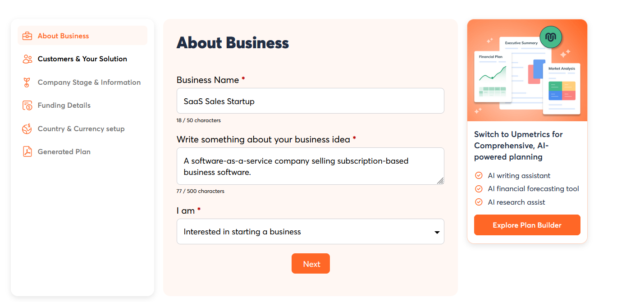The image size is (626, 302).
Task: Click the About Business briefcase icon
Action: tap(27, 36)
